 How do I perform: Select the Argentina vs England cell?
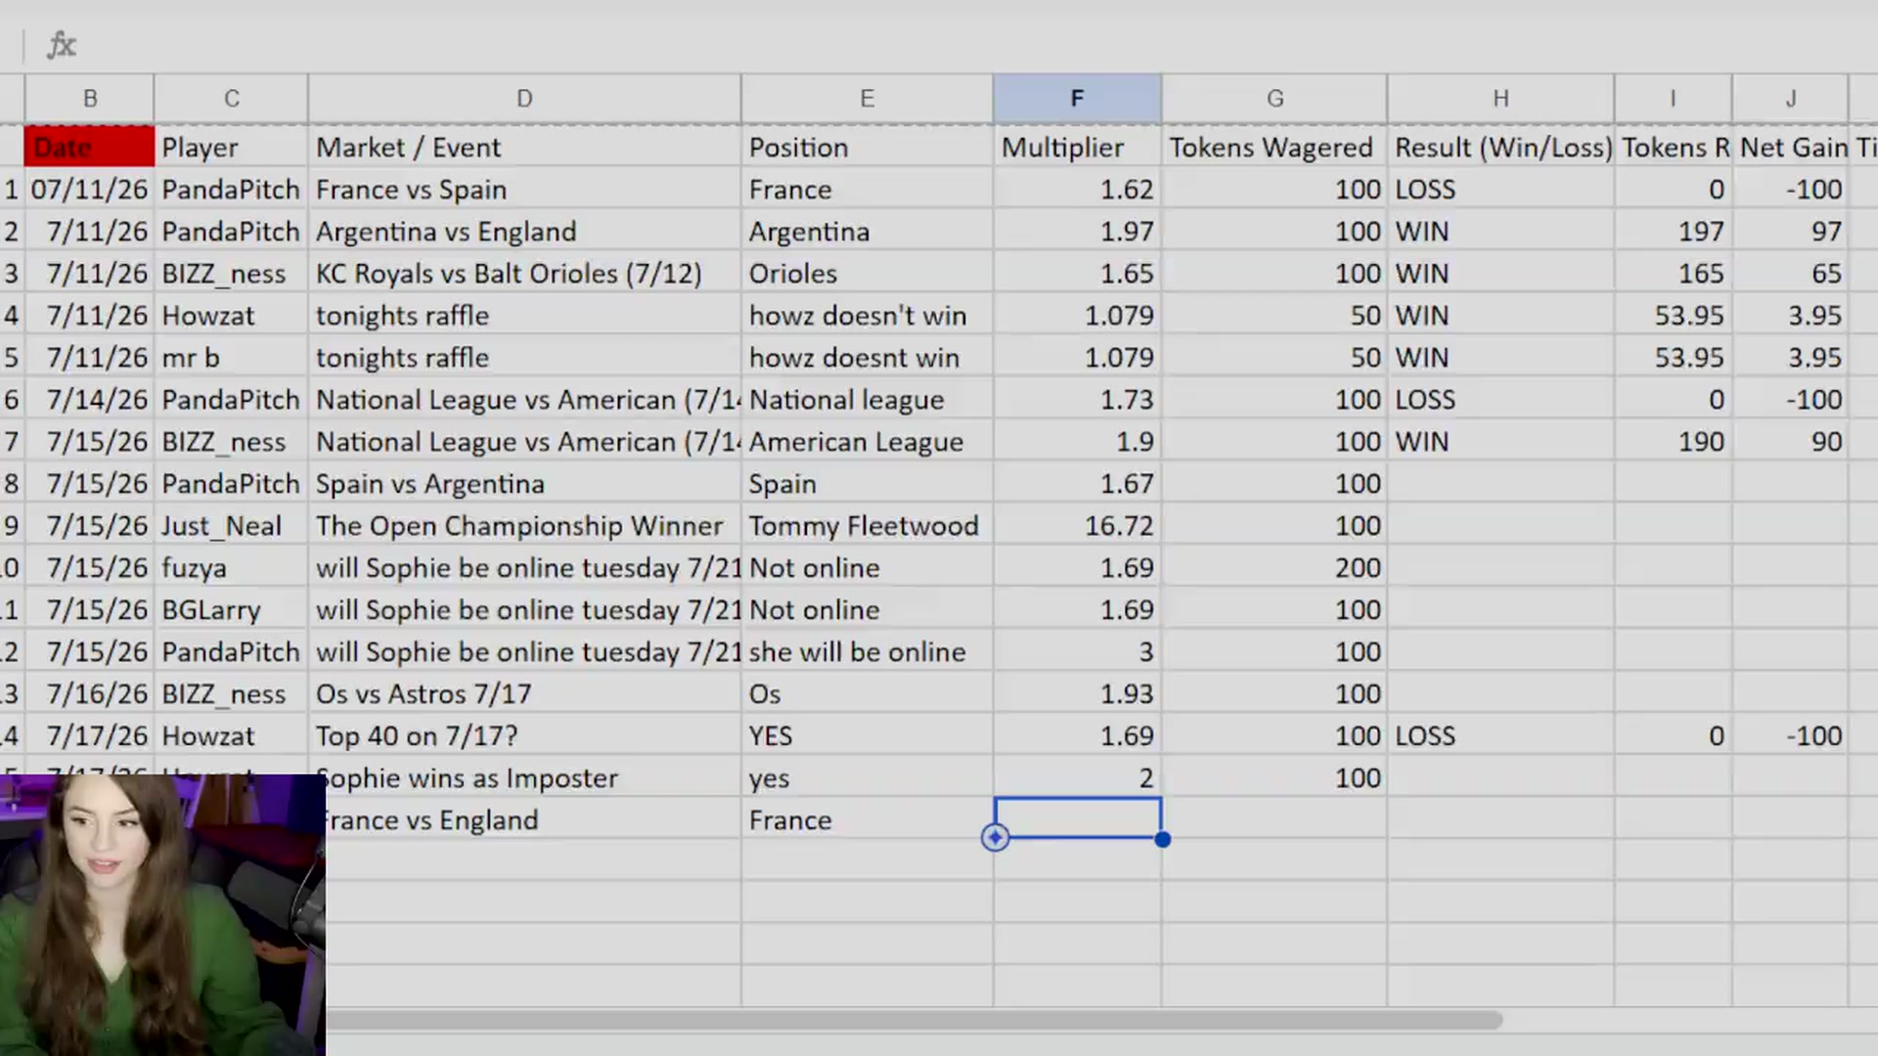pos(524,231)
